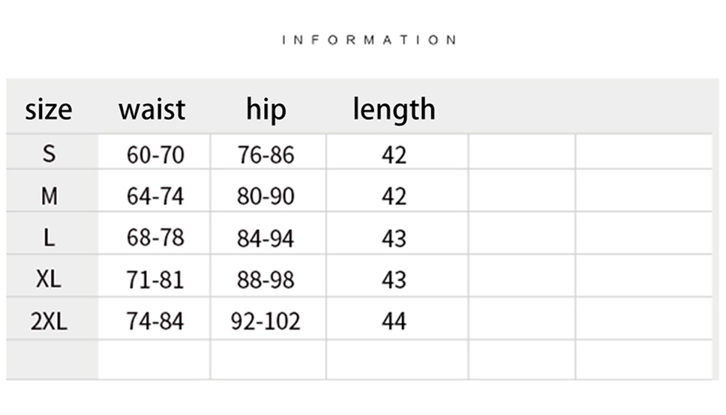The height and width of the screenshot is (415, 726).
Task: Select the waist column header
Action: coord(151,109)
